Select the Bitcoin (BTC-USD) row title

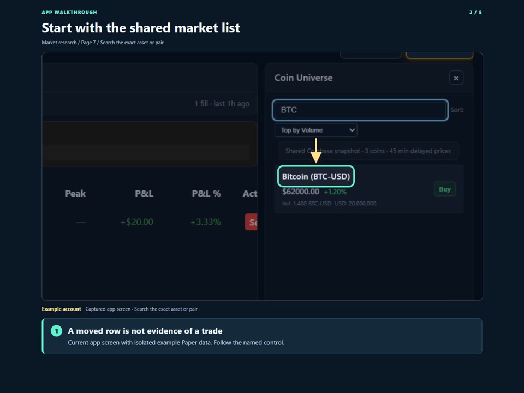[x=316, y=176]
